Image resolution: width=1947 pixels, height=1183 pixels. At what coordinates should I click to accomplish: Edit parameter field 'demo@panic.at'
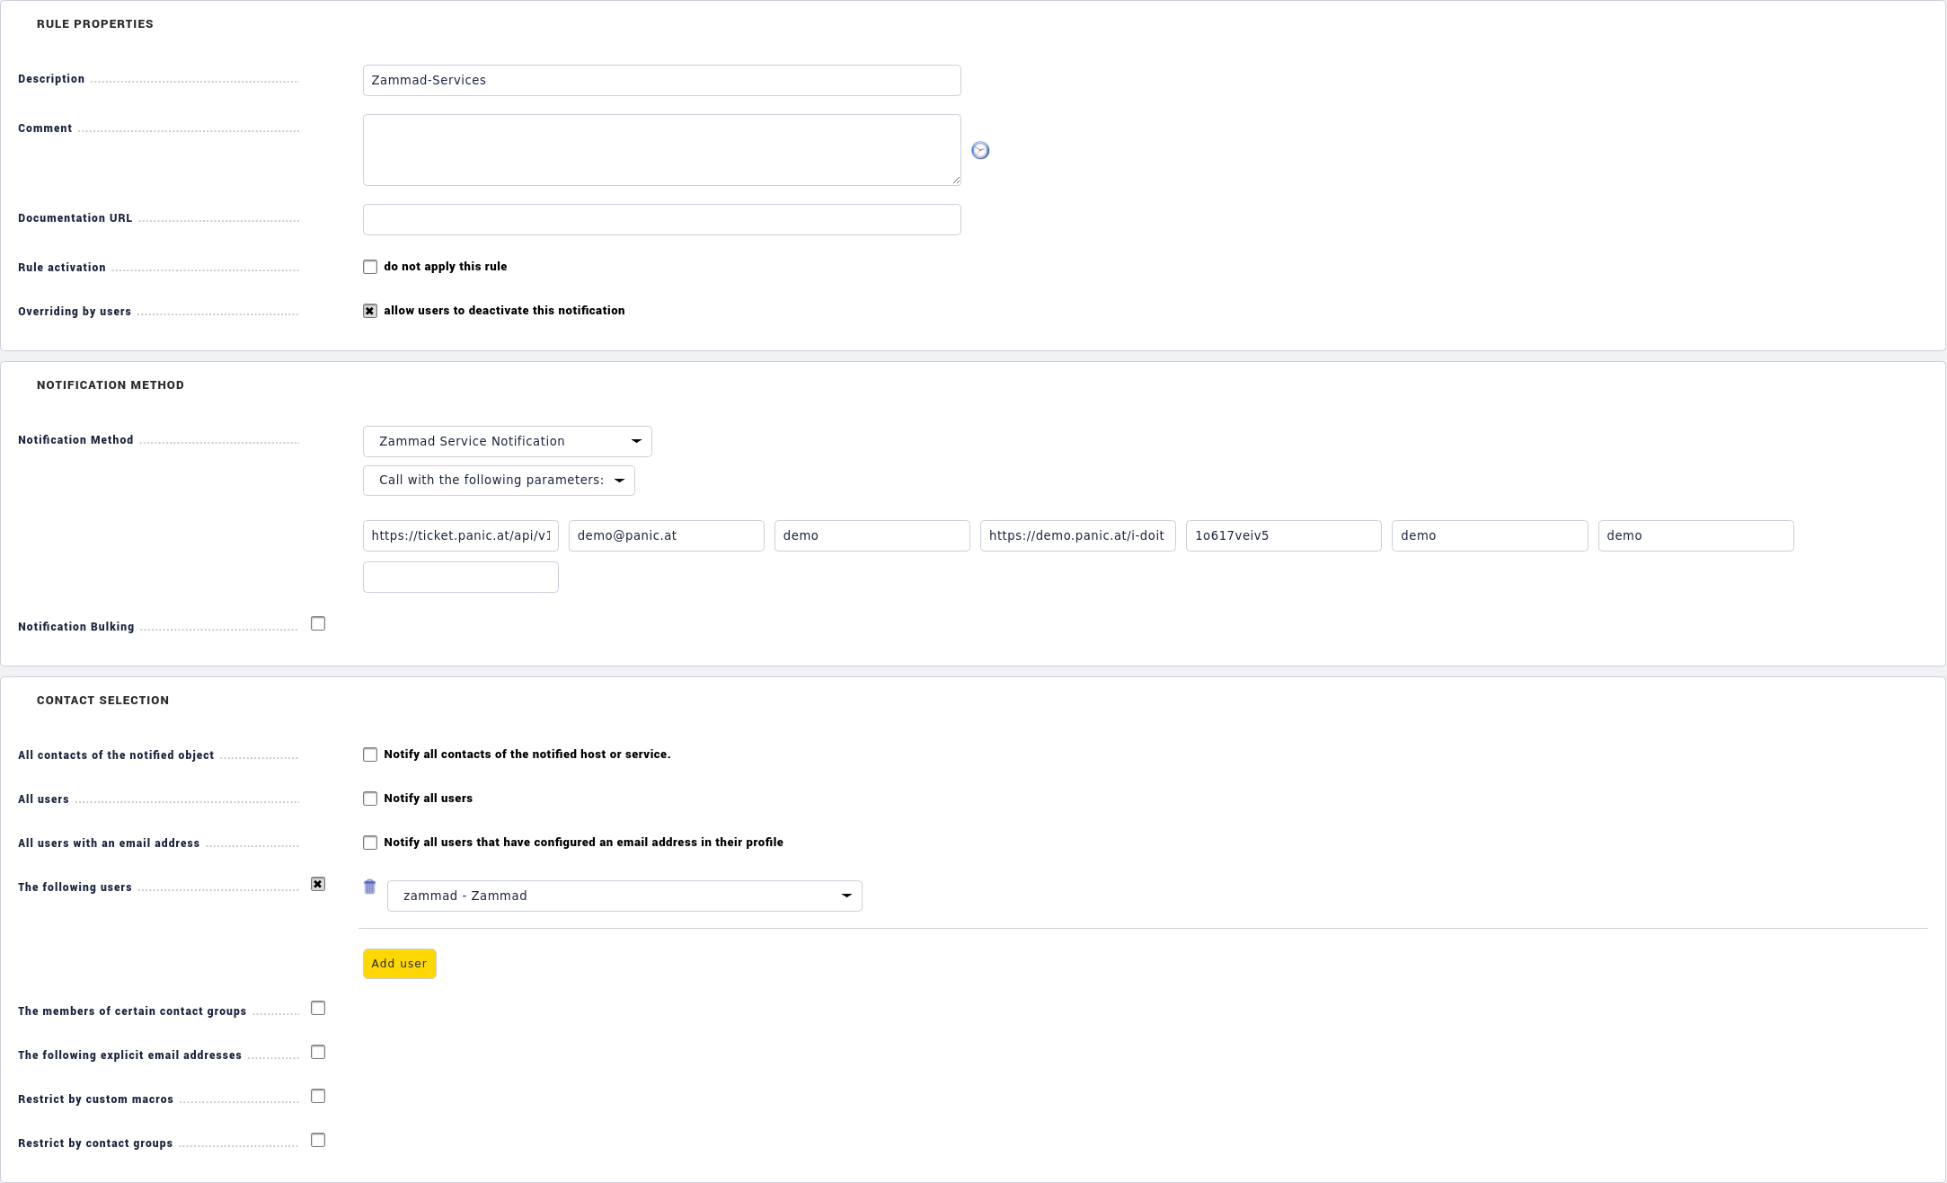click(x=667, y=535)
